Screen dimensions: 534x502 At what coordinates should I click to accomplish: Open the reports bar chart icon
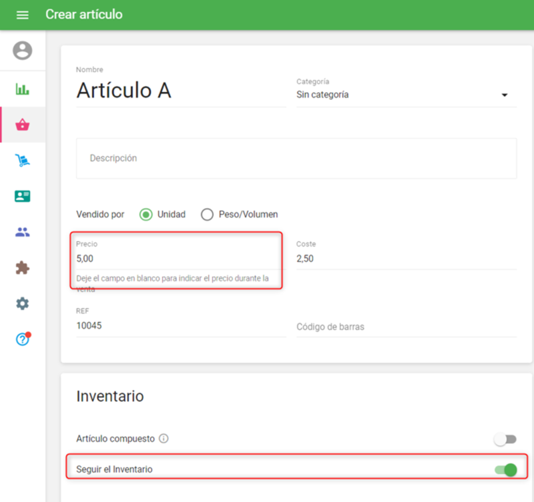coord(22,89)
